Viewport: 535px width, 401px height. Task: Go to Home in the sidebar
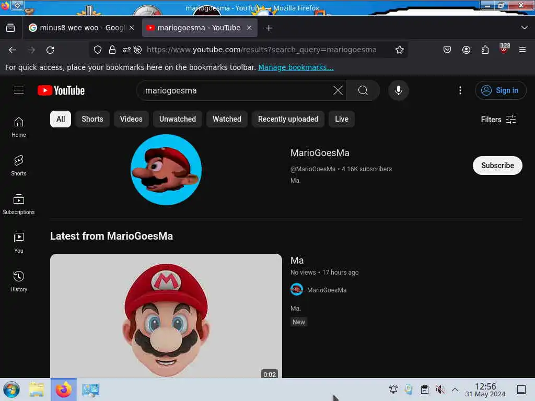coord(19,127)
